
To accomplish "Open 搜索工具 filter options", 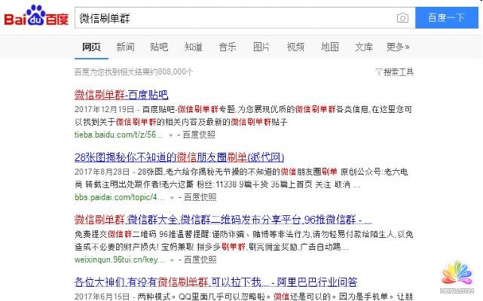I will tap(399, 72).
